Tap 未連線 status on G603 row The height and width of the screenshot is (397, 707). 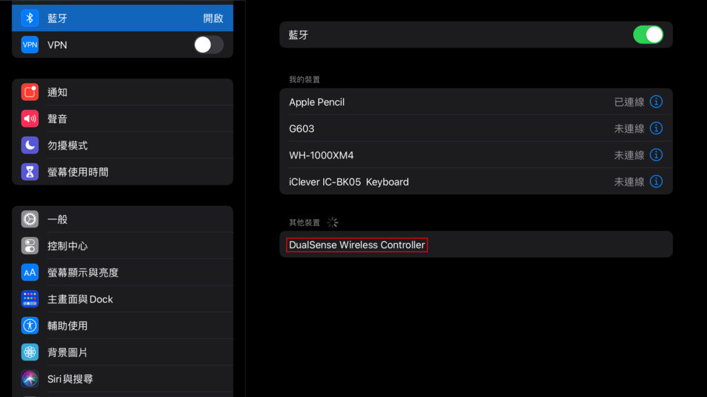[629, 129]
